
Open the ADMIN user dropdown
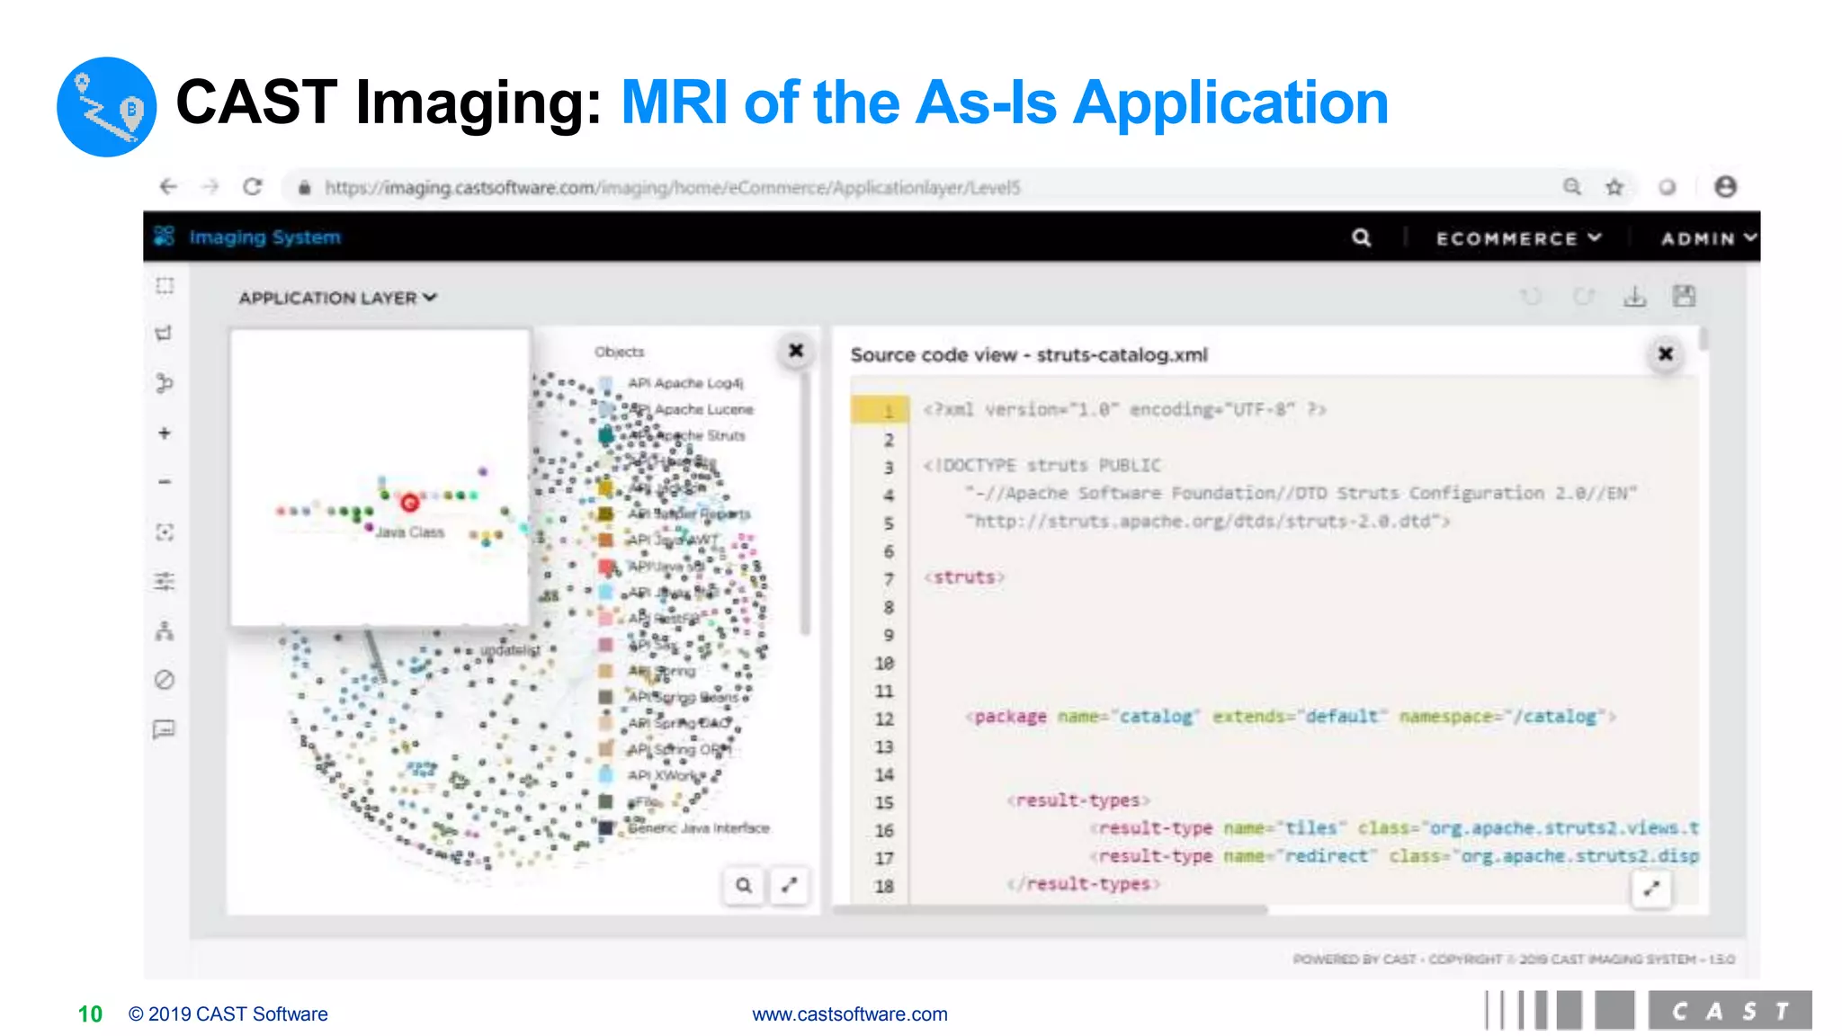tap(1708, 238)
